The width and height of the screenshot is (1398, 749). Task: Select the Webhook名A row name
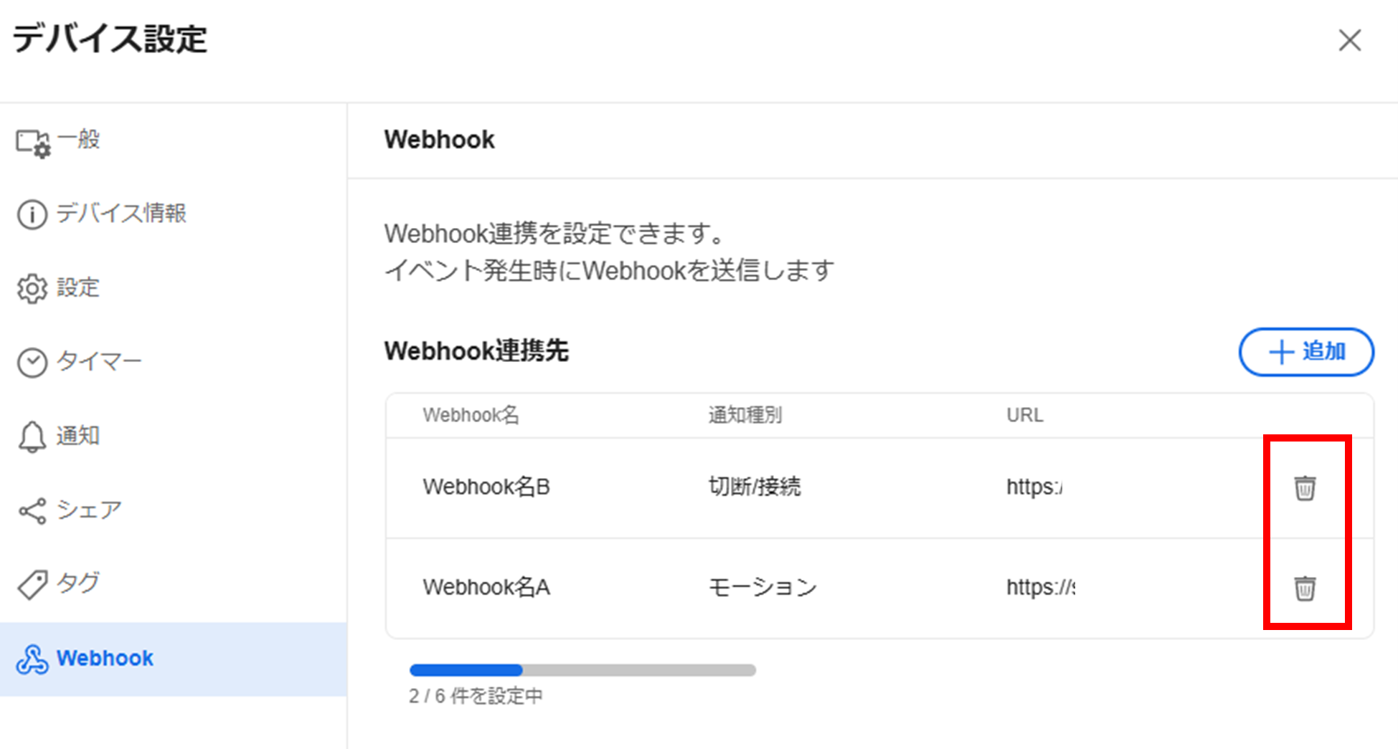click(486, 588)
